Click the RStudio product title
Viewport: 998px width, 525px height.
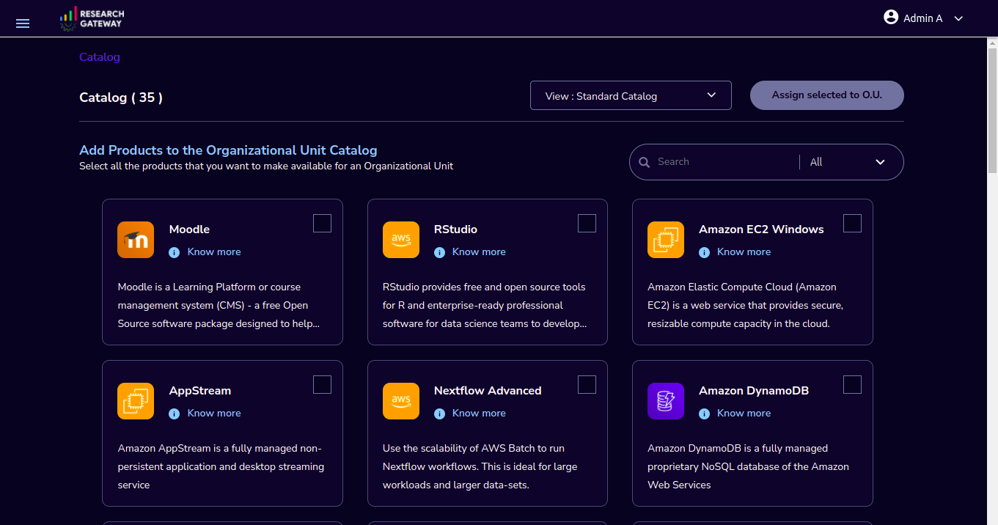click(455, 230)
